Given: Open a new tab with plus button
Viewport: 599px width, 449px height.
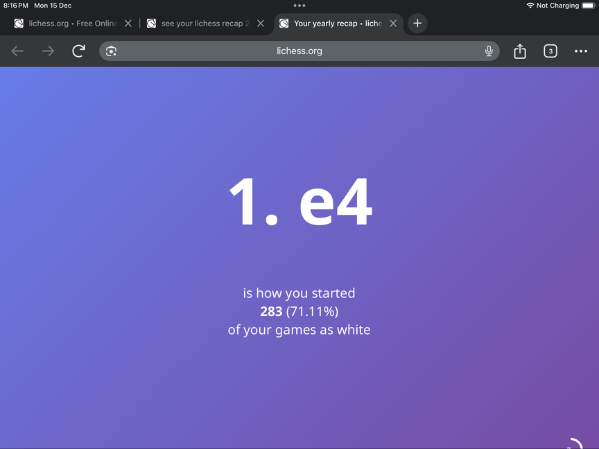Looking at the screenshot, I should tap(417, 24).
